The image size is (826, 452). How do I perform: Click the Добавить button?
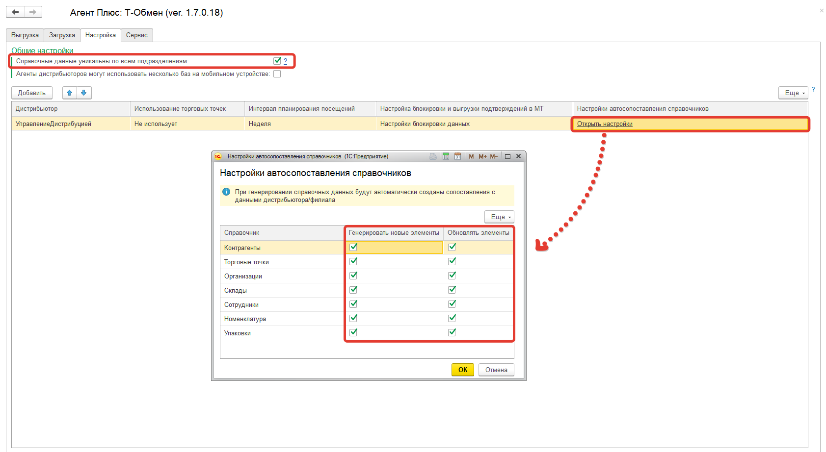[x=32, y=93]
